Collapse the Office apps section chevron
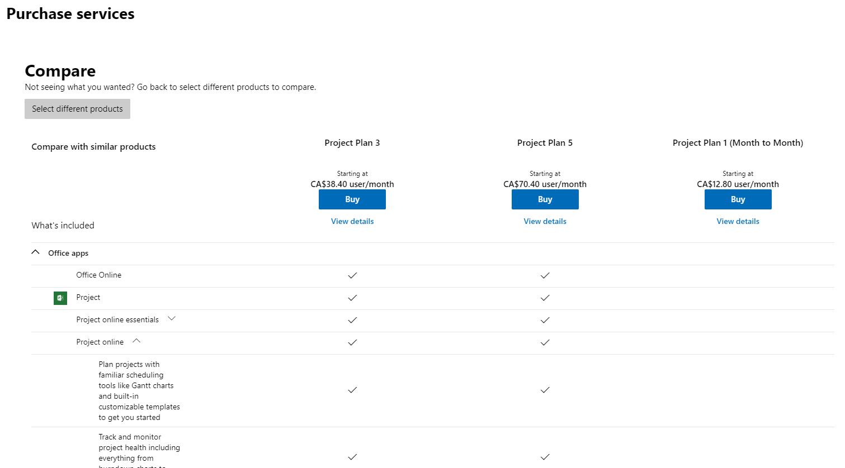This screenshot has width=845, height=468. [36, 252]
